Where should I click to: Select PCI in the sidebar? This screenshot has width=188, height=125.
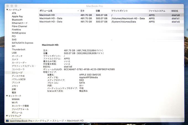(x=14, y=36)
